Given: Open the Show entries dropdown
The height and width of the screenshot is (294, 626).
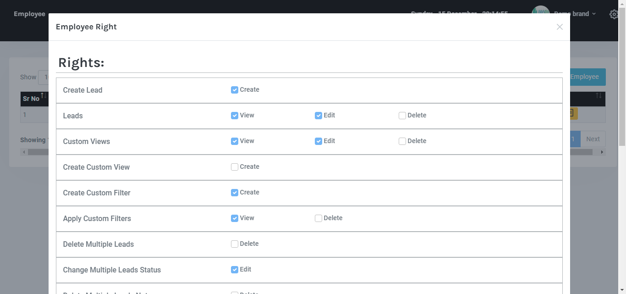Looking at the screenshot, I should click(44, 78).
